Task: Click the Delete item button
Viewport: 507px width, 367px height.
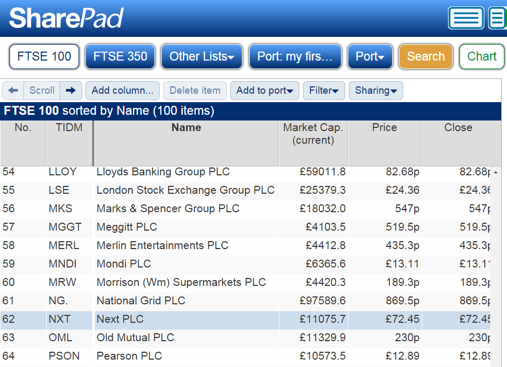Action: click(x=195, y=91)
